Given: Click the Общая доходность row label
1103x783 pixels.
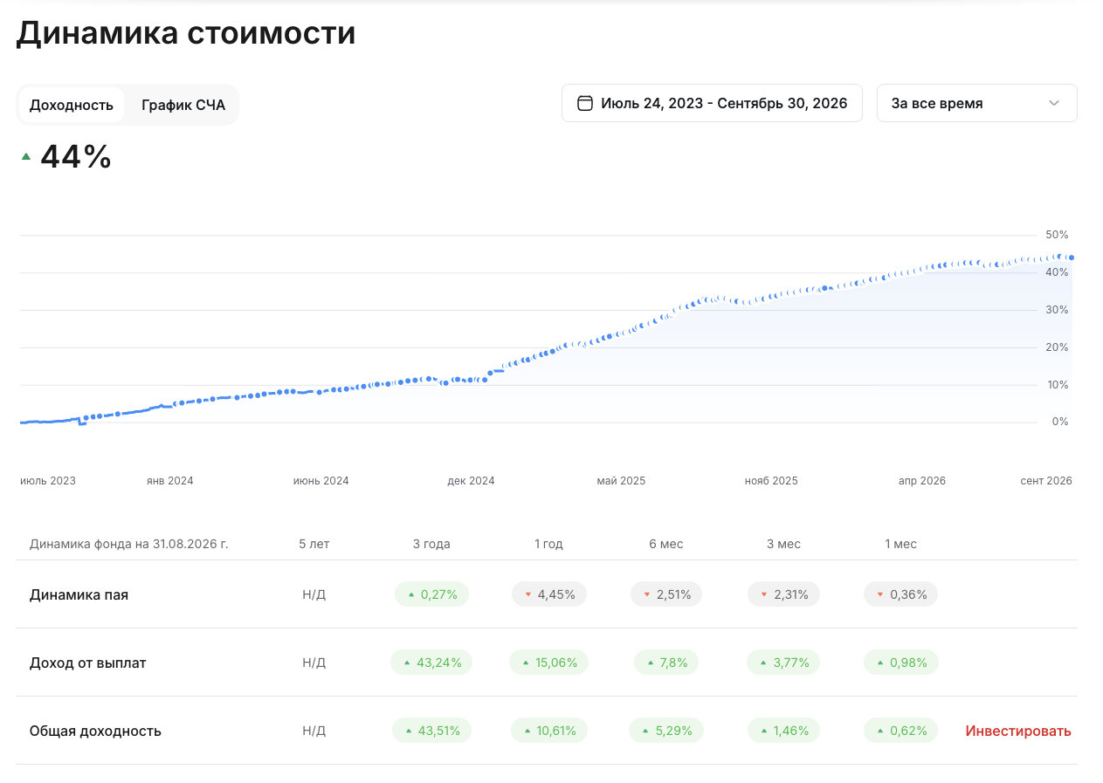Looking at the screenshot, I should click(x=95, y=731).
